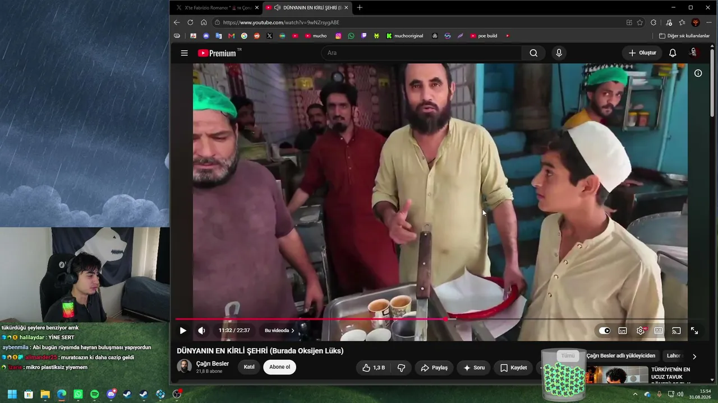Open the Reddit bookmark icon
Viewport: 718px width, 403px height.
pos(257,36)
